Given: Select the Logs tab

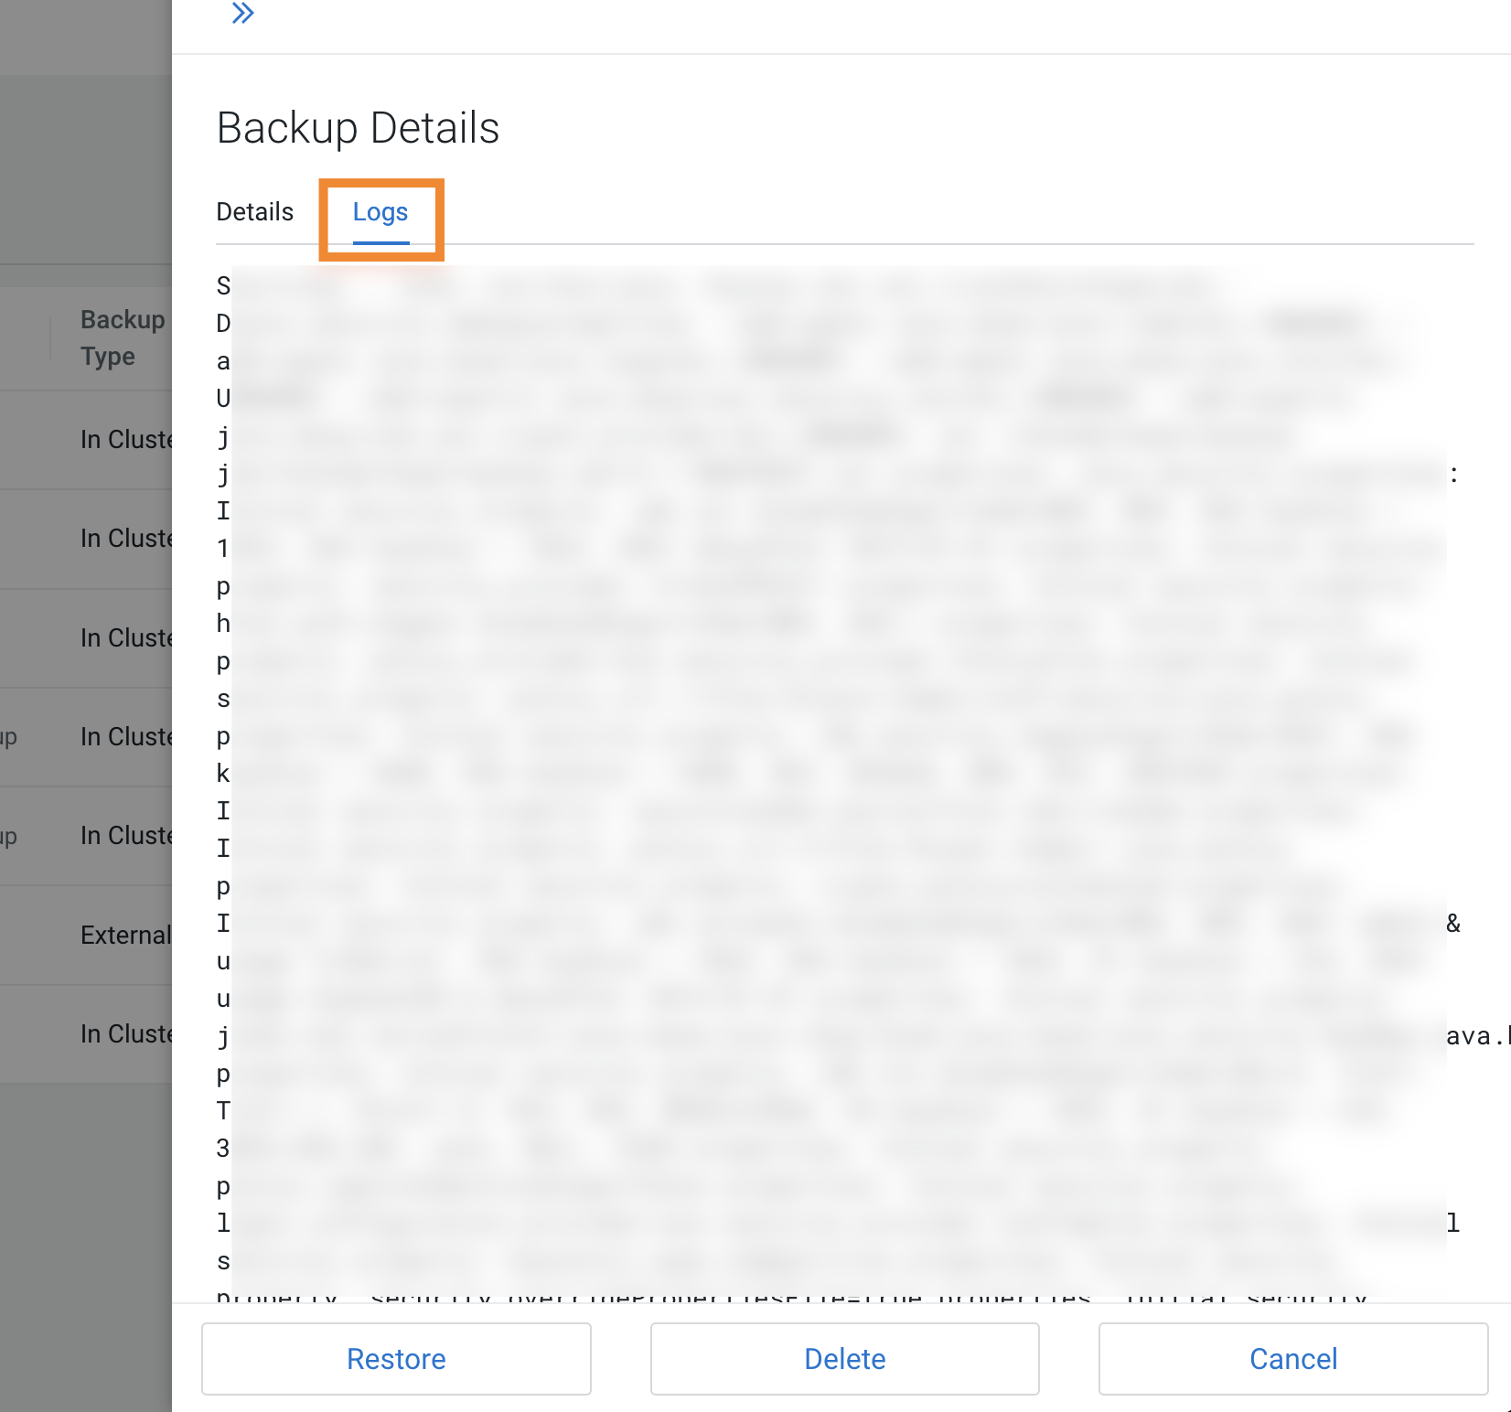Looking at the screenshot, I should tap(380, 211).
